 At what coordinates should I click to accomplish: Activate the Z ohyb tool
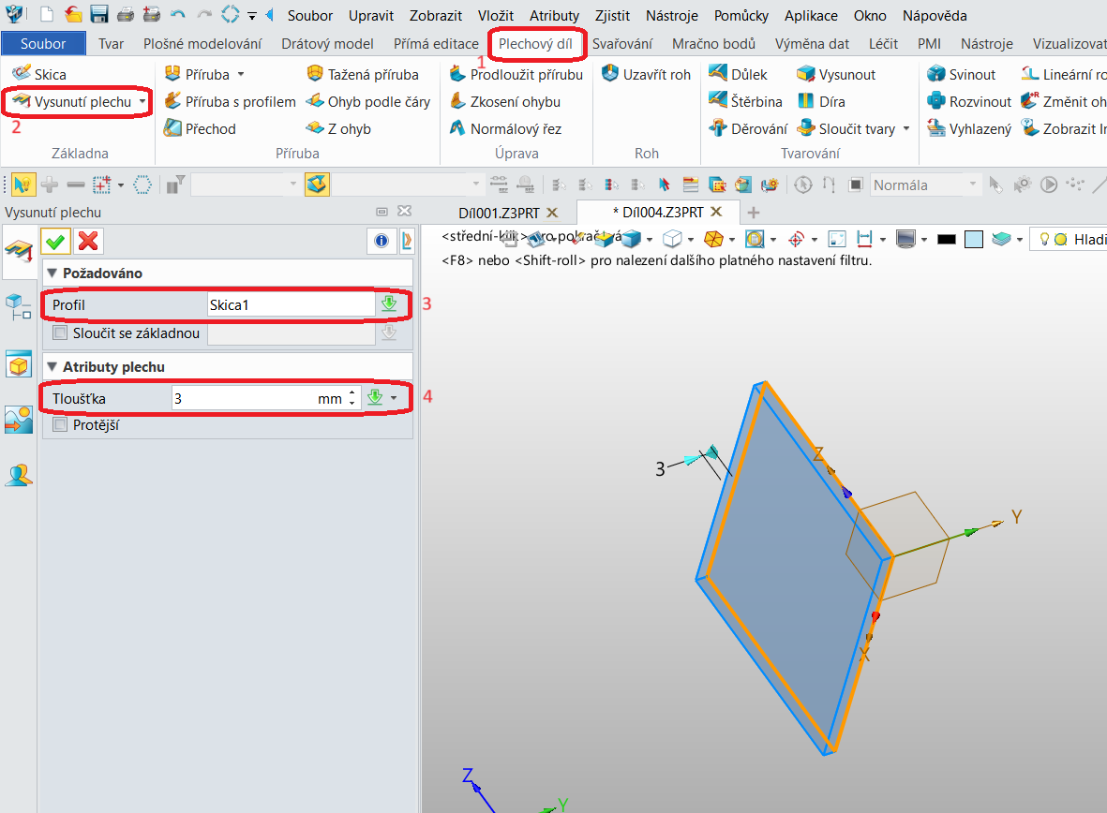click(x=339, y=128)
